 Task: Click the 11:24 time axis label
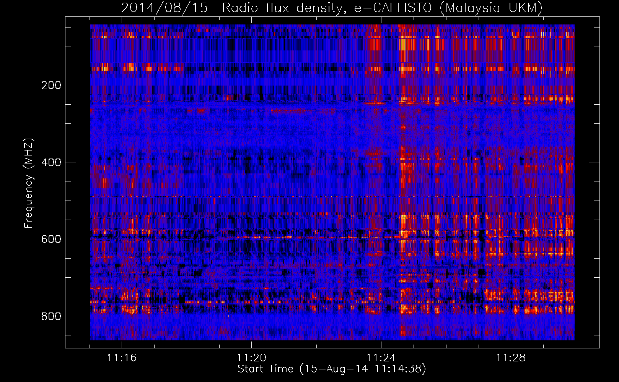(381, 358)
